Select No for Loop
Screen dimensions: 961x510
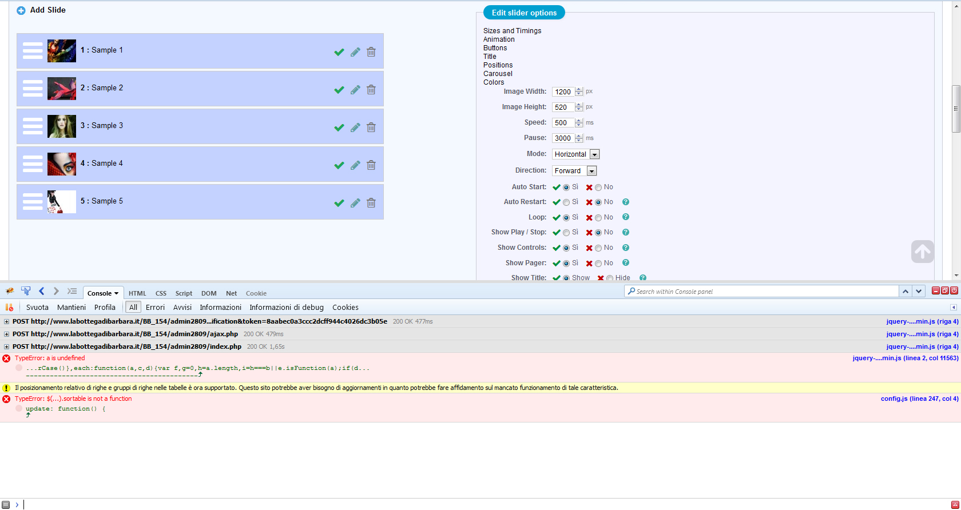tap(598, 218)
